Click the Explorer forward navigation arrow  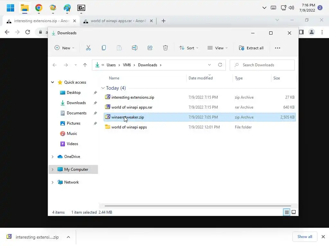(66, 65)
